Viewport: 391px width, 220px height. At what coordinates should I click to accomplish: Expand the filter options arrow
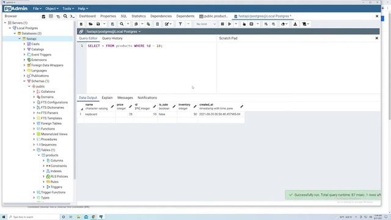click(188, 24)
